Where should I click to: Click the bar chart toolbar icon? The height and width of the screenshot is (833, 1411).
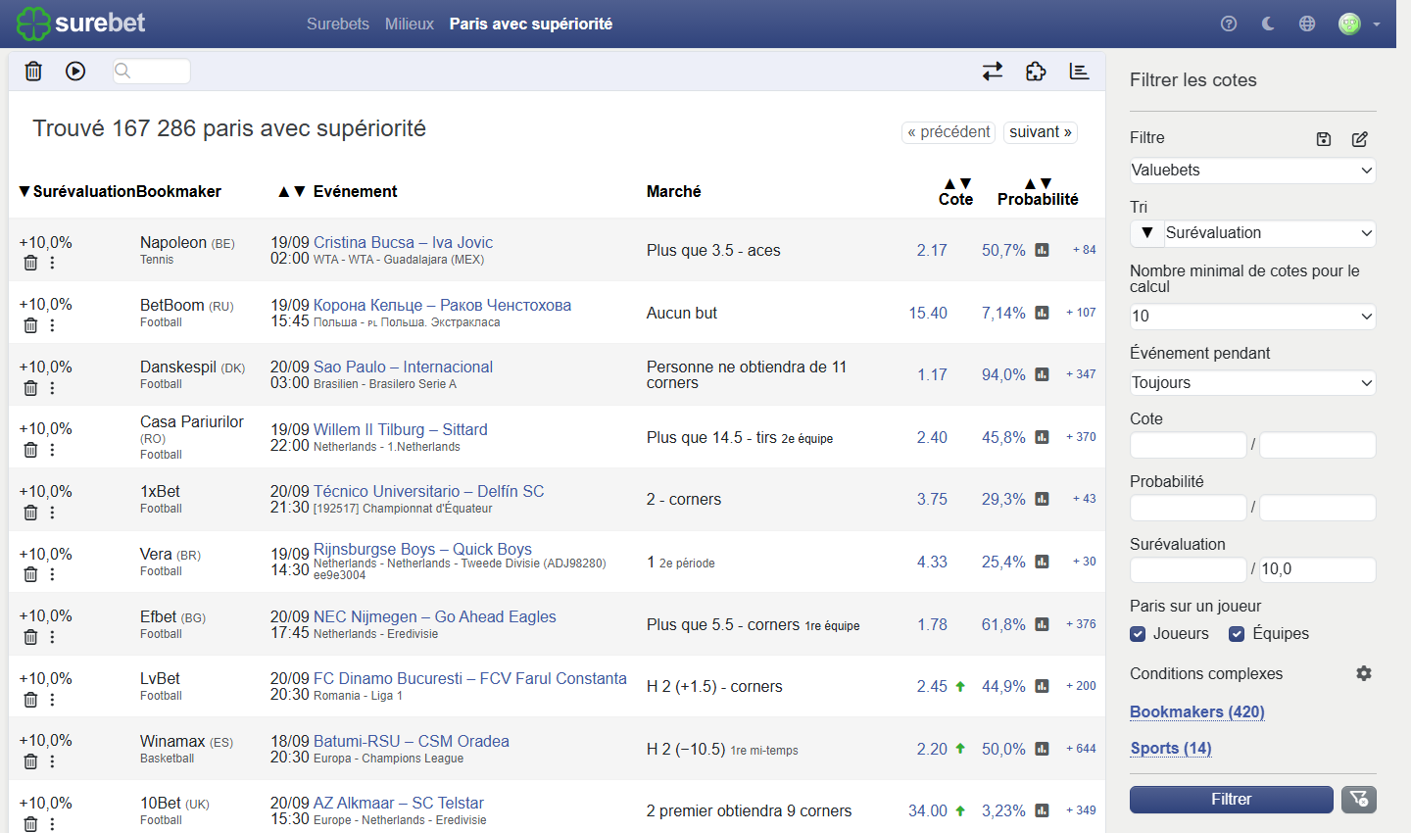pos(1079,71)
